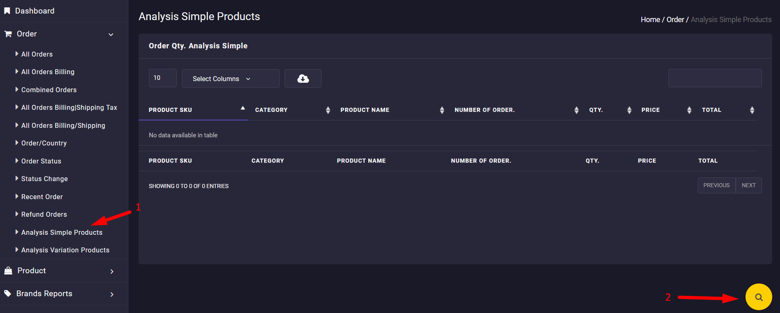Image resolution: width=780 pixels, height=313 pixels.
Task: Expand the Product menu chevron
Action: coord(112,271)
